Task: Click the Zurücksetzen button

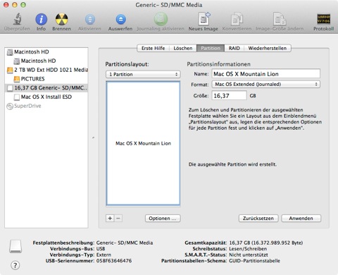Action: click(x=258, y=219)
